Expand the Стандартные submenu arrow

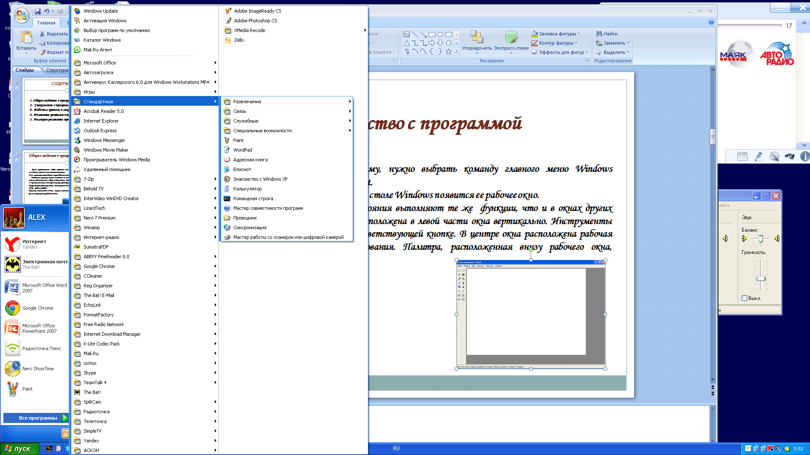pyautogui.click(x=215, y=102)
